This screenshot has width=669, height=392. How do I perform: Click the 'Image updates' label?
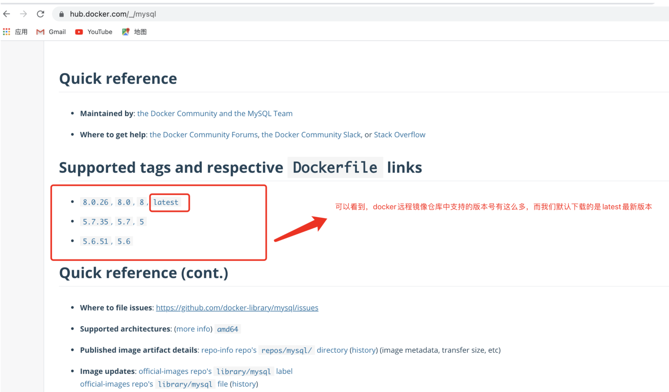[107, 371]
